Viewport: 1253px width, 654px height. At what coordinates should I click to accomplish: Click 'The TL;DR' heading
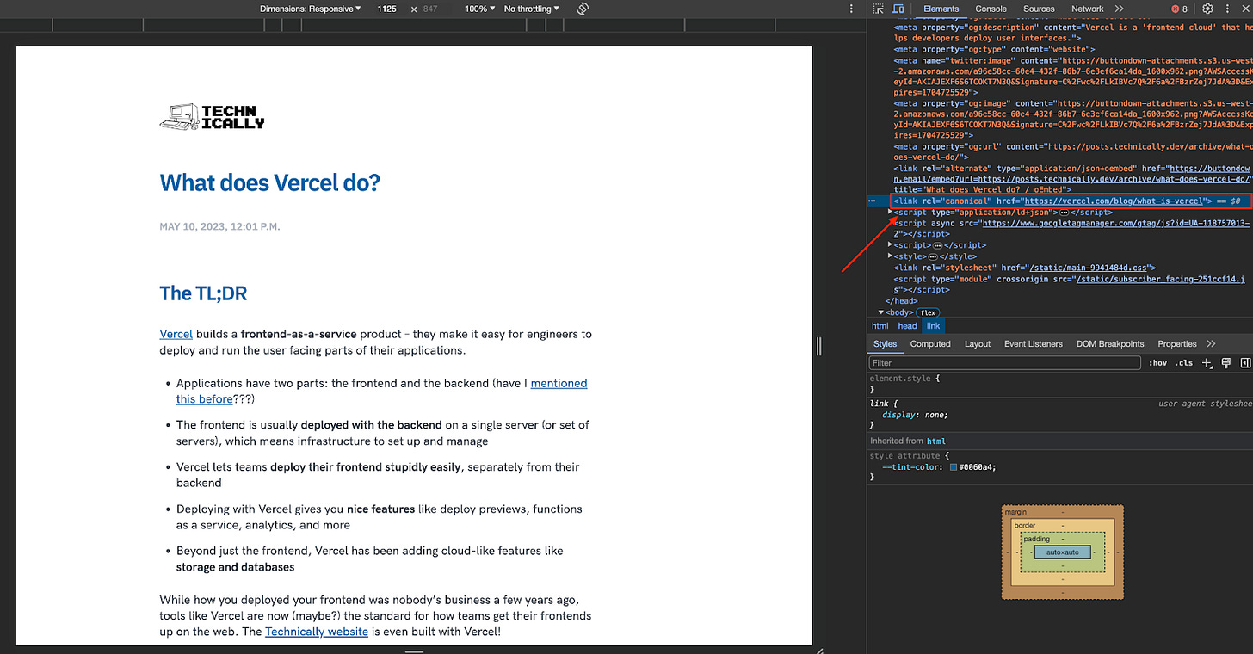click(203, 293)
